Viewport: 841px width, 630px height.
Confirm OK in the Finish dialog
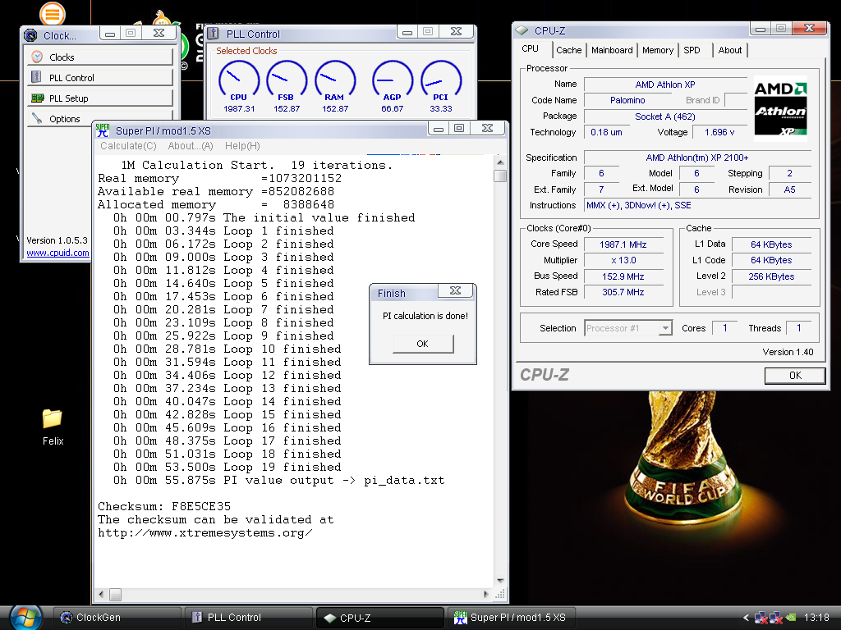click(423, 344)
